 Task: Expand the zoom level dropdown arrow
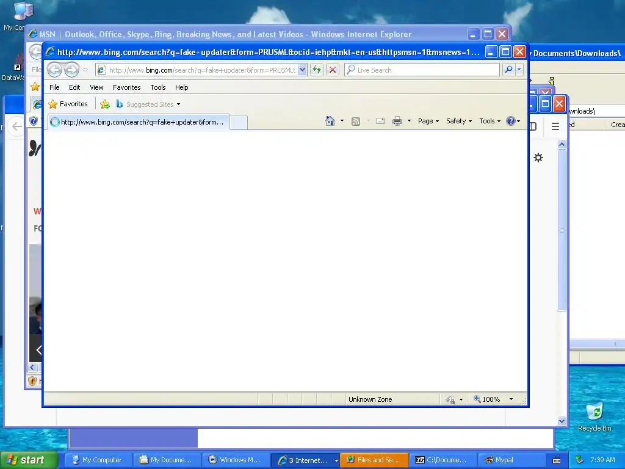coord(511,399)
